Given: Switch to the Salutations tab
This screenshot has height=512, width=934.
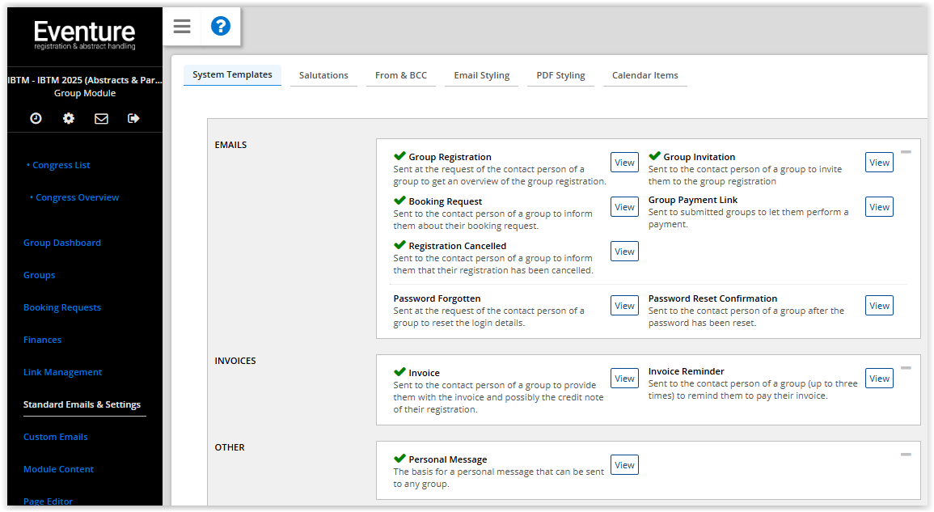Looking at the screenshot, I should click(323, 75).
